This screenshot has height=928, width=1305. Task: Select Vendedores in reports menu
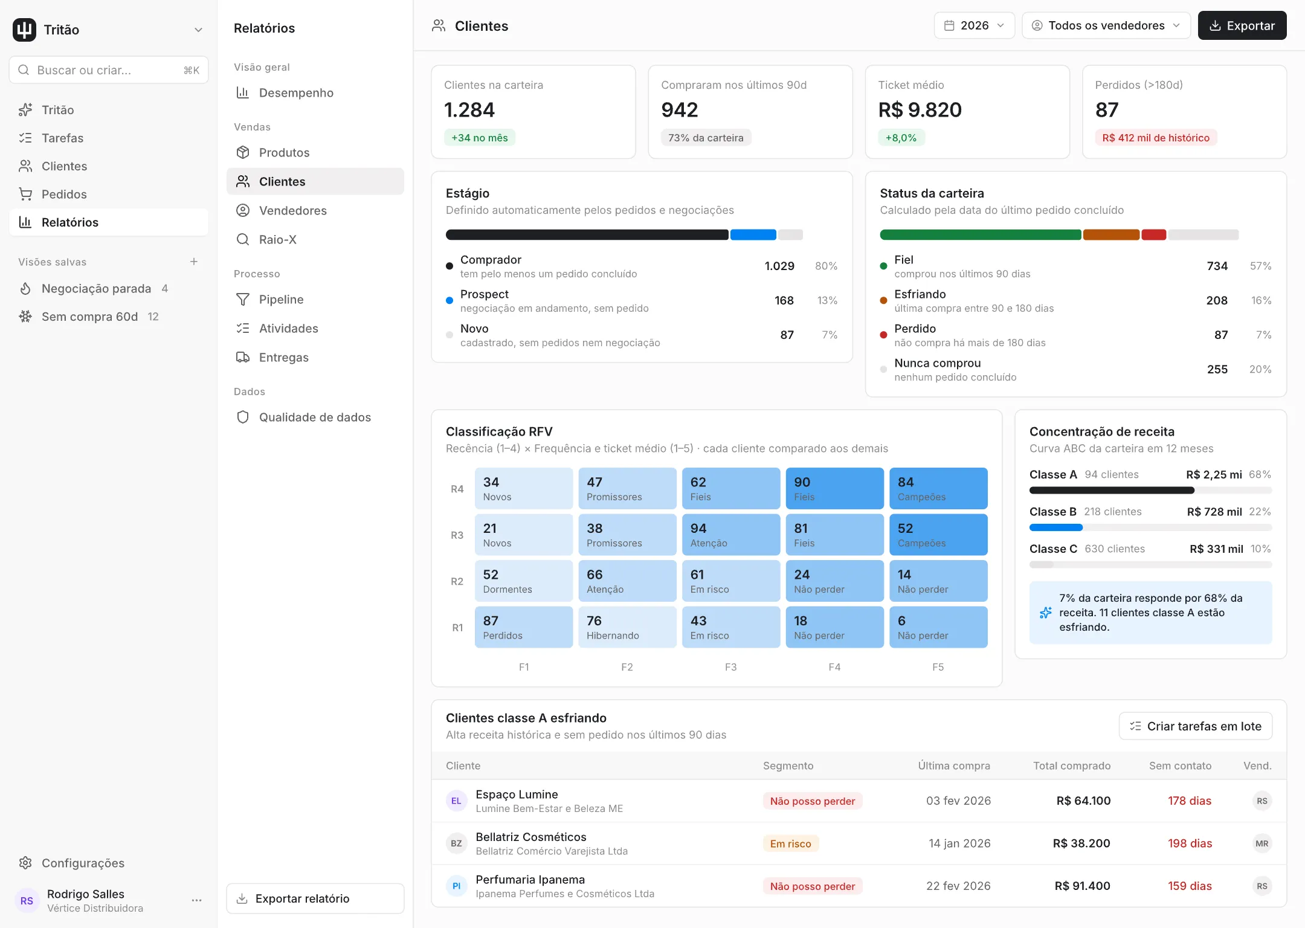[315, 210]
